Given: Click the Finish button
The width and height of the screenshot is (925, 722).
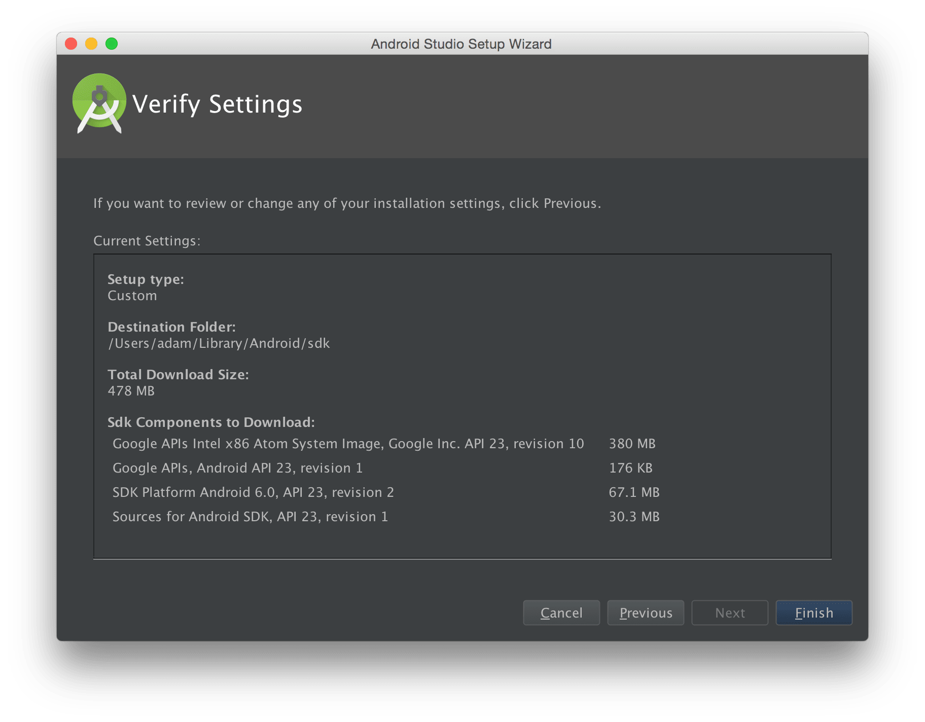Looking at the screenshot, I should [814, 613].
